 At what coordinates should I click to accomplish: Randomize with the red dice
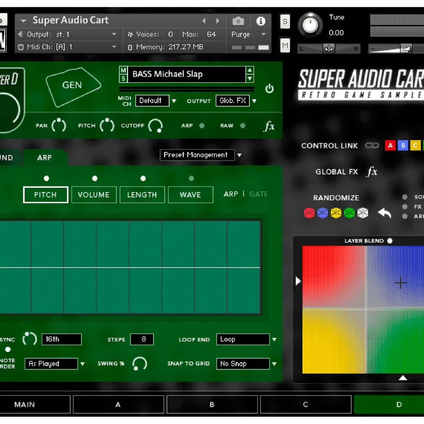click(x=309, y=213)
